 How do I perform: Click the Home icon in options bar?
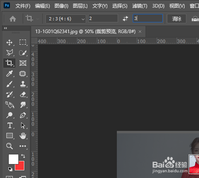tap(13, 19)
